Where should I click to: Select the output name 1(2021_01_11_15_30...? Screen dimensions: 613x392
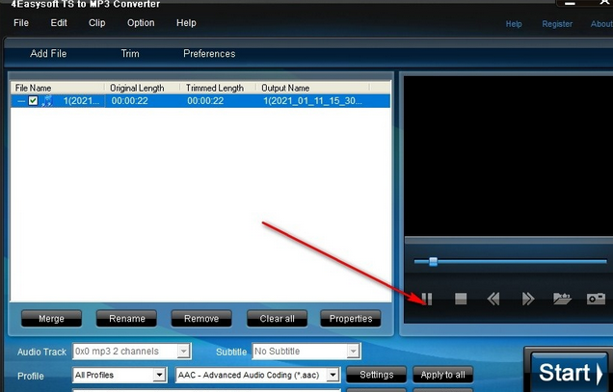(x=312, y=101)
